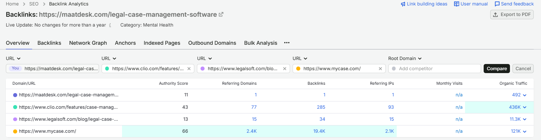Click mycase.com authority score 66
The width and height of the screenshot is (541, 140).
click(185, 132)
